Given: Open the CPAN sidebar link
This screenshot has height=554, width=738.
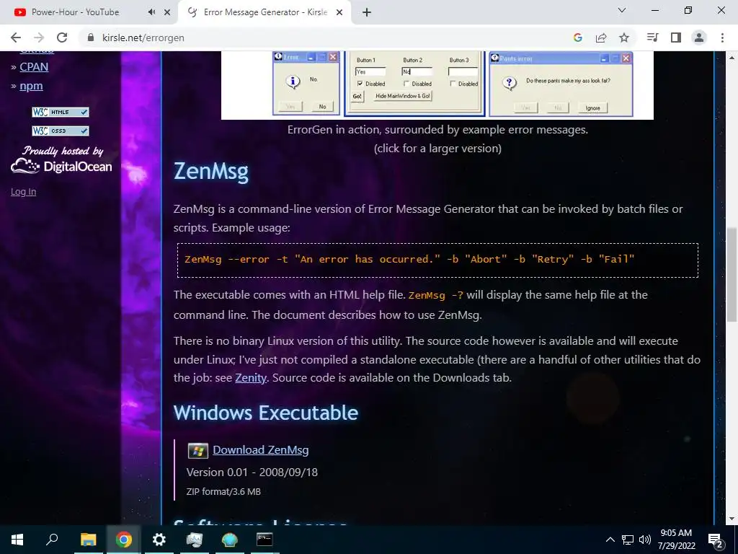Looking at the screenshot, I should coord(34,67).
